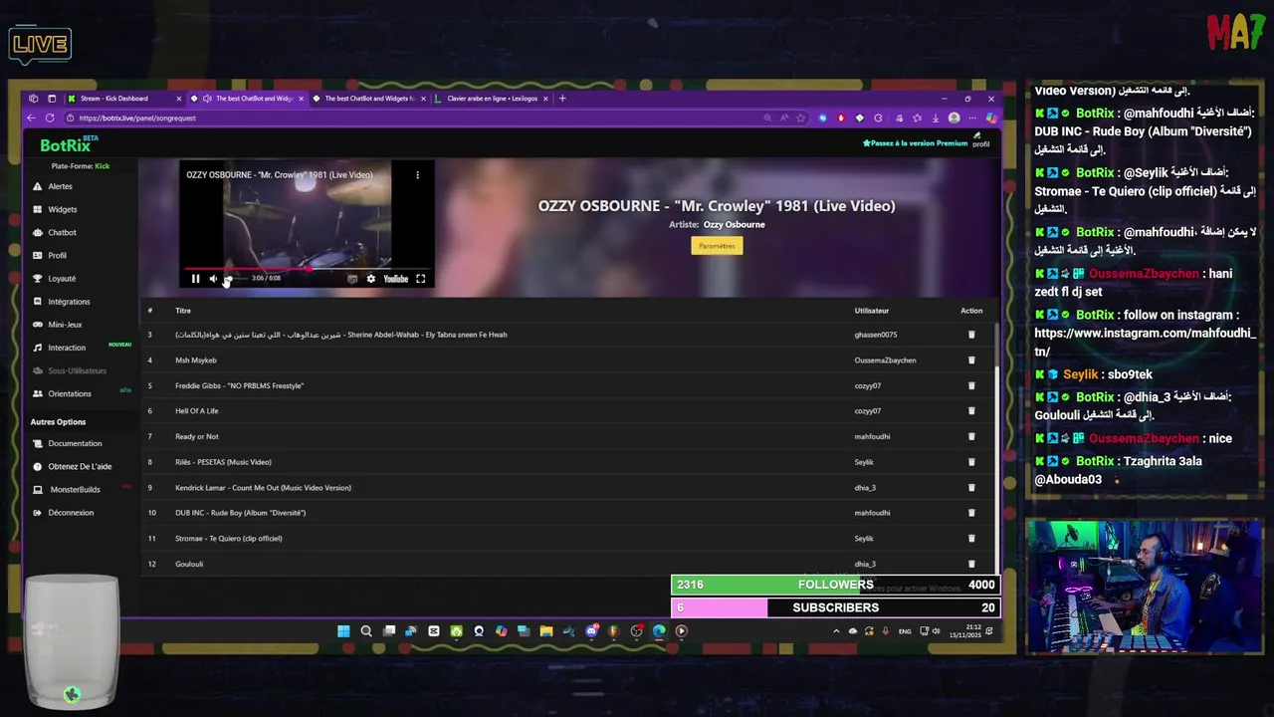1274x717 pixels.
Task: Delete the Rilès PESETAS song
Action: (x=971, y=462)
